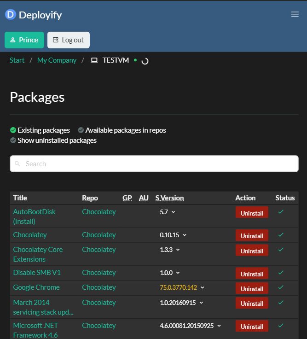Screen dimensions: 307x339
Task: Open the My Company breadcrumb link
Action: point(57,60)
